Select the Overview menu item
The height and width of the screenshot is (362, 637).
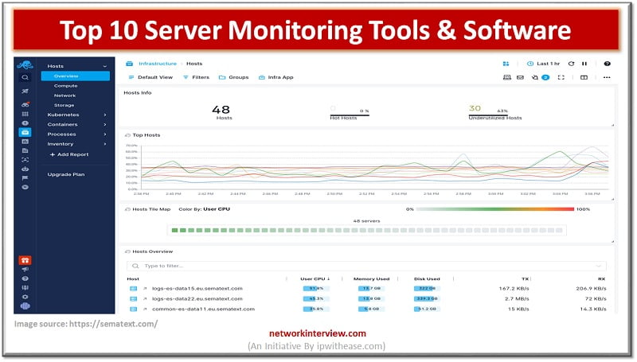(x=75, y=76)
